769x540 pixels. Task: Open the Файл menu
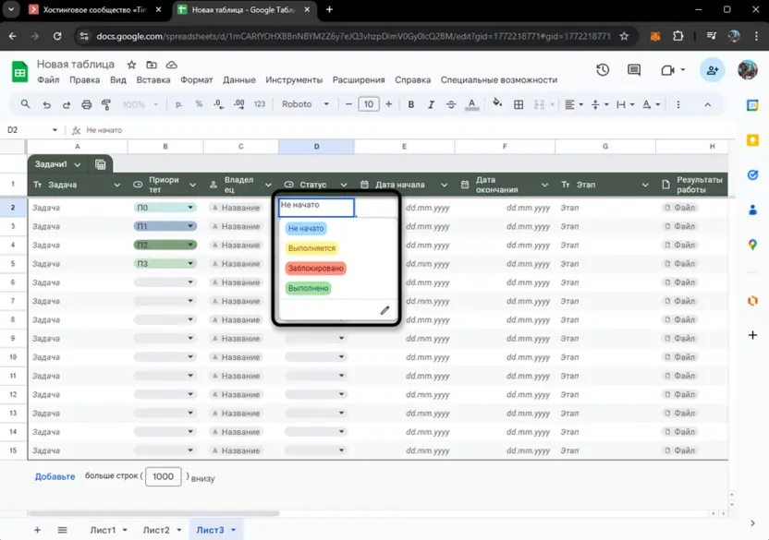click(48, 80)
